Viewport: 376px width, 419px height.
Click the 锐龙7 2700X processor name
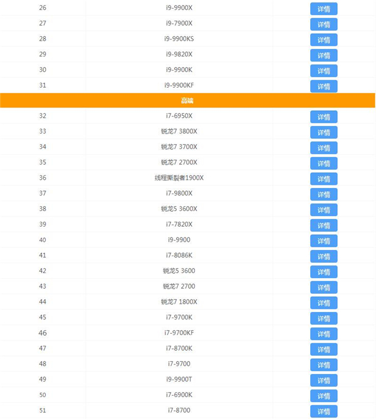pos(179,163)
